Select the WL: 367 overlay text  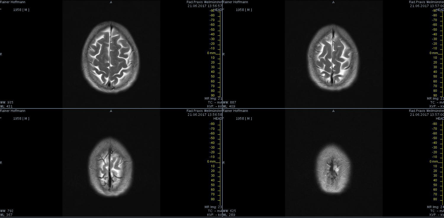click(6, 215)
